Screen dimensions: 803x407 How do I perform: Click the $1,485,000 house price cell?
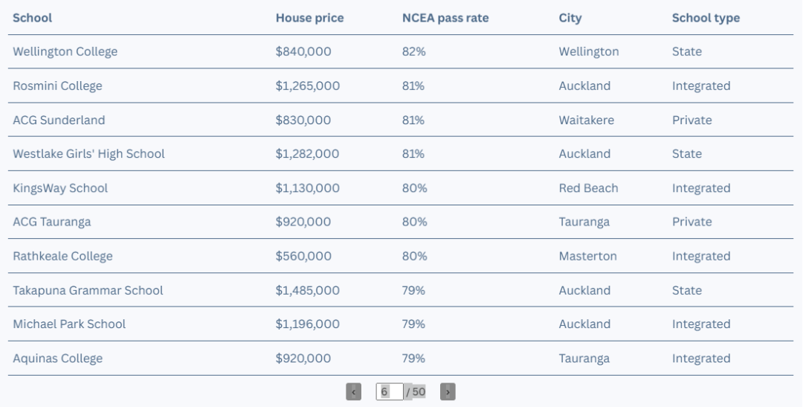tap(307, 290)
